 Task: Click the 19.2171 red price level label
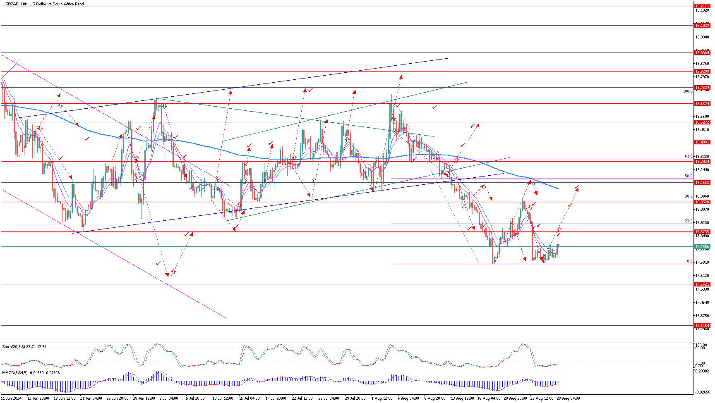pos(702,6)
